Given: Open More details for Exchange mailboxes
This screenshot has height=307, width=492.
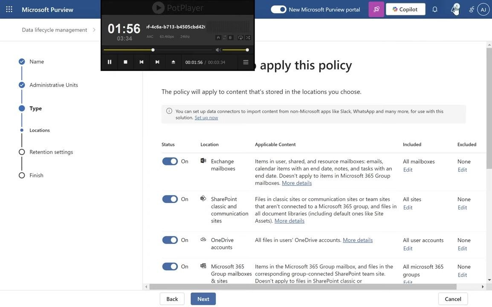Looking at the screenshot, I should click(x=297, y=183).
